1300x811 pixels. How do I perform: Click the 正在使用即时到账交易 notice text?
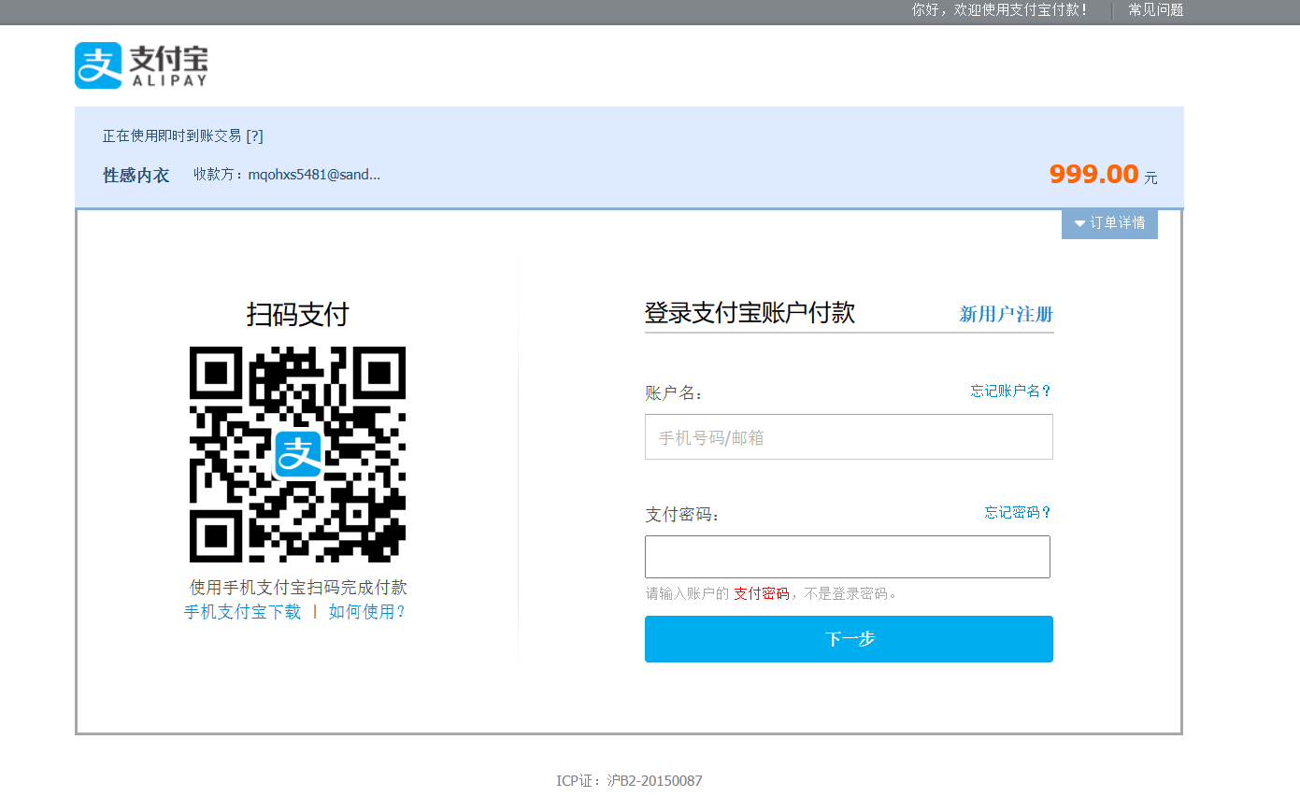tap(173, 136)
